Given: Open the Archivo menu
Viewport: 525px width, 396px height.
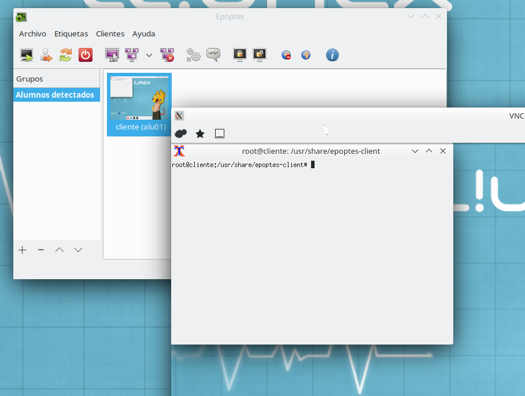Looking at the screenshot, I should pos(32,34).
